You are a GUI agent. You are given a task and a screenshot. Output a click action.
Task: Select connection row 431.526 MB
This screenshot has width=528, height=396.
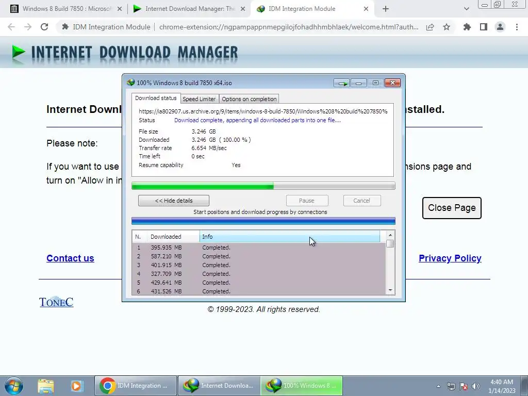(x=259, y=291)
